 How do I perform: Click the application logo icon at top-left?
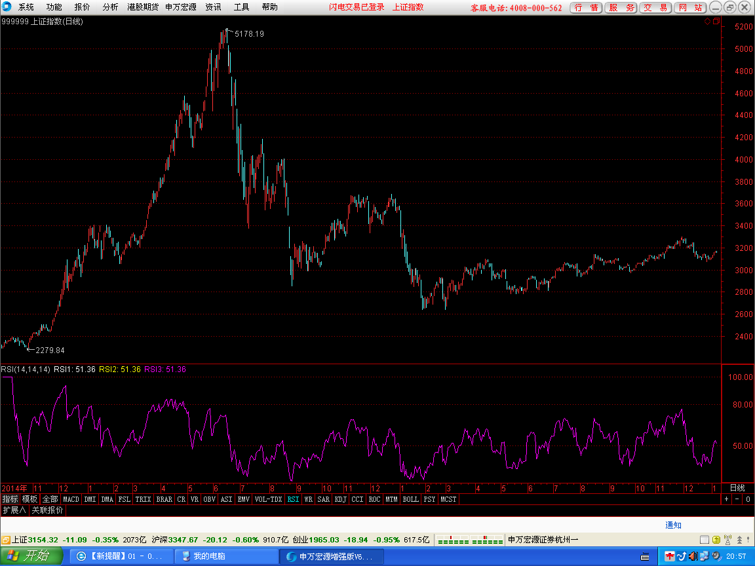(7, 7)
